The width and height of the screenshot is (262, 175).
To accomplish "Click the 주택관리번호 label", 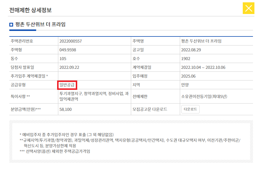I will [x=22, y=41].
